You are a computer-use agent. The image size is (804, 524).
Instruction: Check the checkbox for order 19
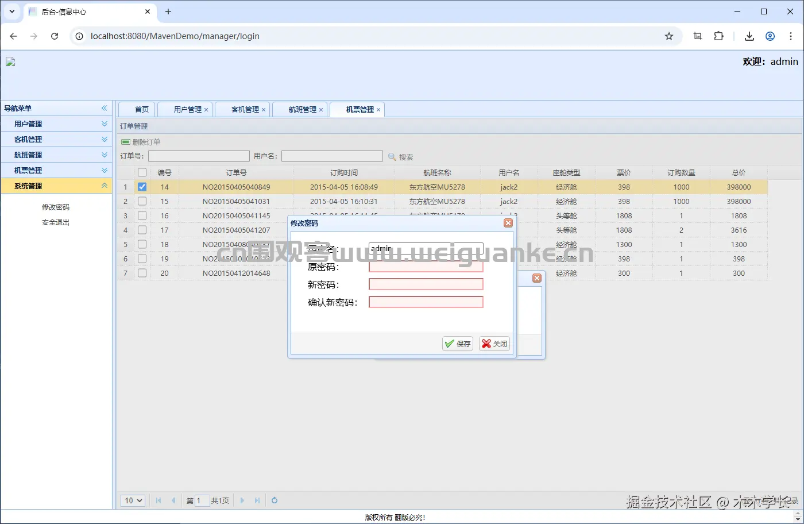click(142, 259)
